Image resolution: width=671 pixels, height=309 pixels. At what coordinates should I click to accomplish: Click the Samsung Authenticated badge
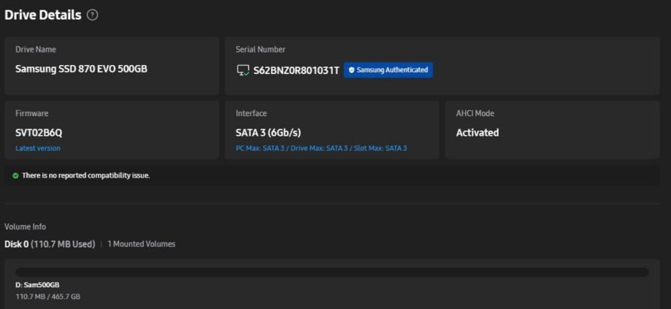point(388,69)
